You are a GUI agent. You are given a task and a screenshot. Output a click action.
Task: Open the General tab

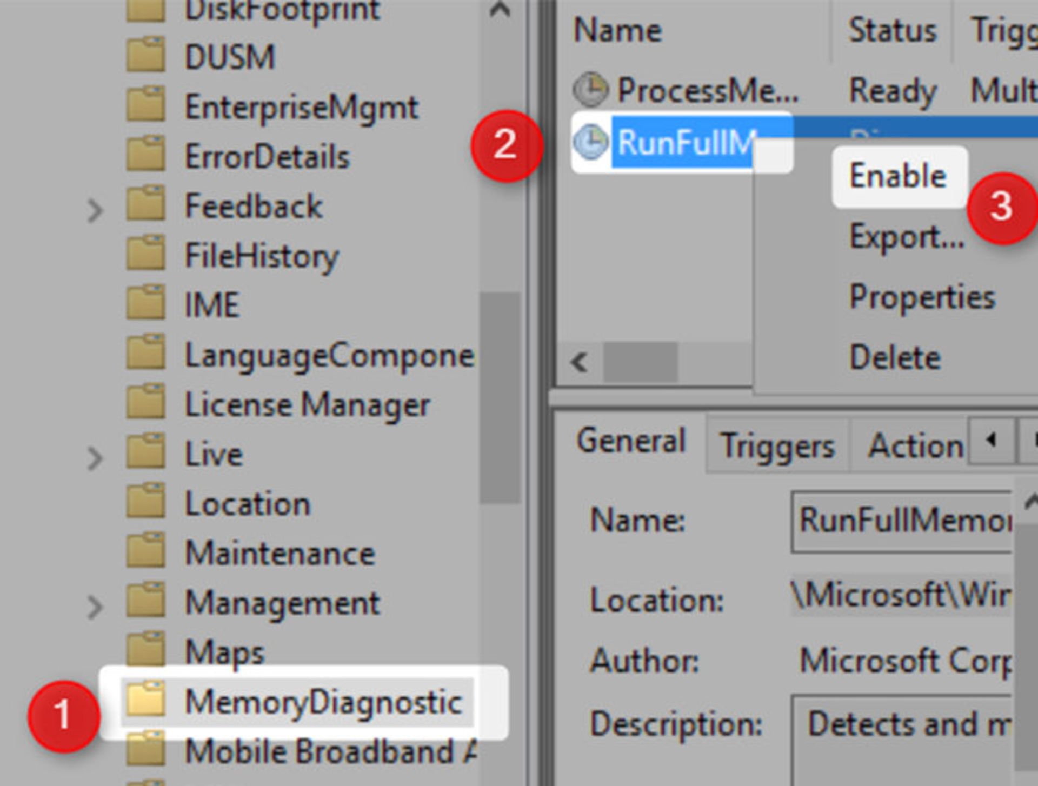click(630, 441)
